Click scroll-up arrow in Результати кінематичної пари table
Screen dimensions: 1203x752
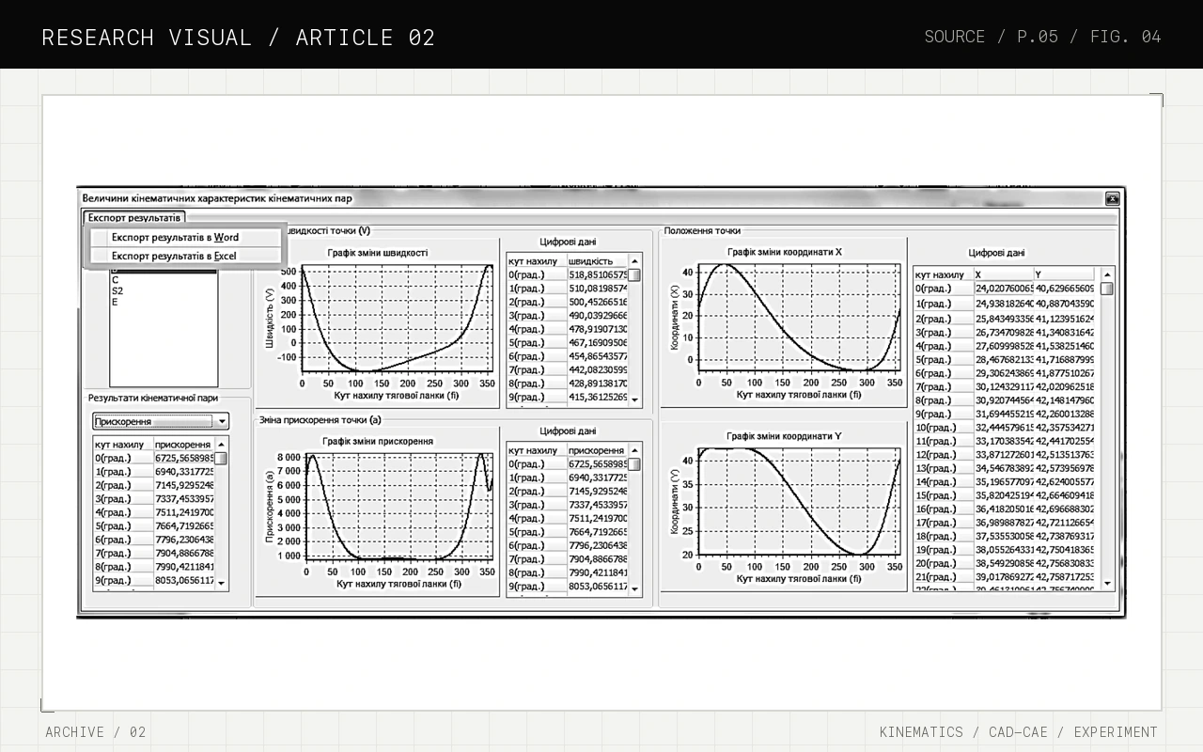[222, 444]
